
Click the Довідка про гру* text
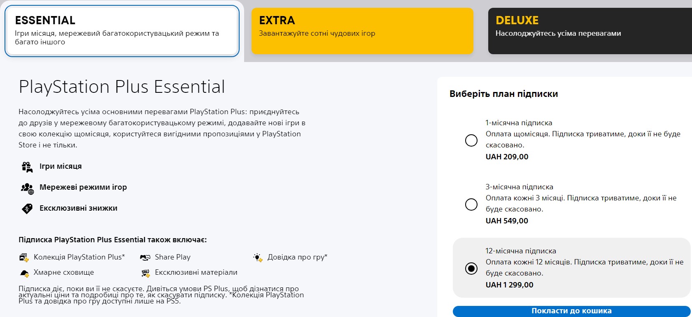297,257
